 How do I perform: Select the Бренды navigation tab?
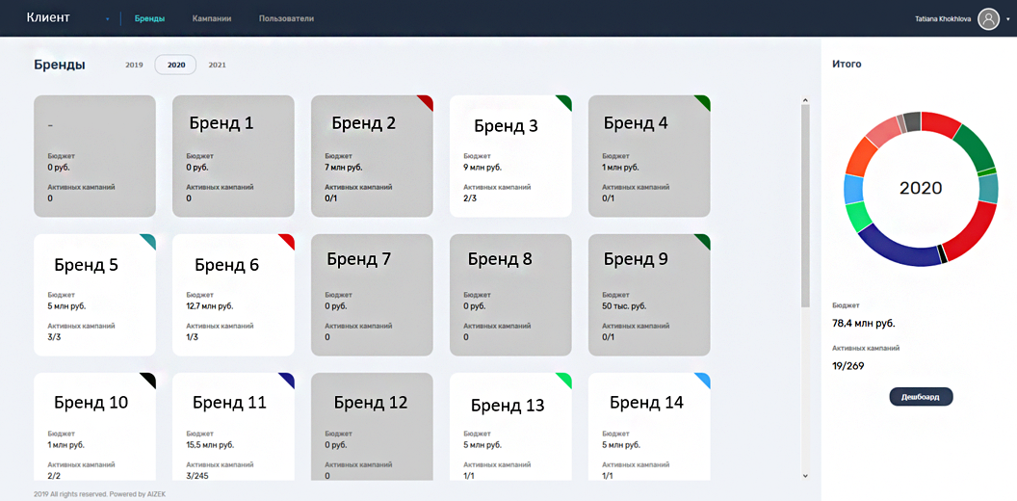coord(149,18)
